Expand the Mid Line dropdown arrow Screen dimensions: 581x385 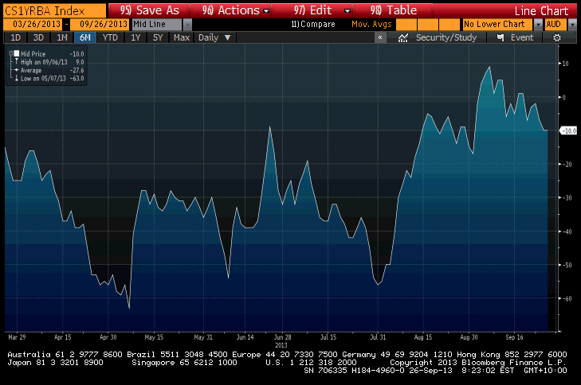point(187,25)
